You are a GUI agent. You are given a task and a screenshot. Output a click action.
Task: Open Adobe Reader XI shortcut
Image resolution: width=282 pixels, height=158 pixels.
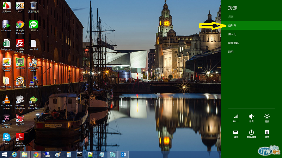coord(20,137)
